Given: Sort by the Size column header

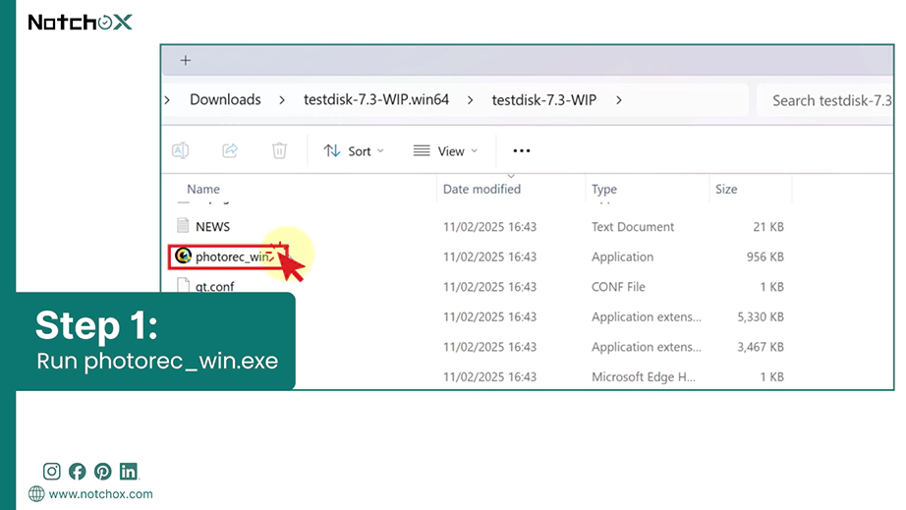Looking at the screenshot, I should [x=726, y=189].
